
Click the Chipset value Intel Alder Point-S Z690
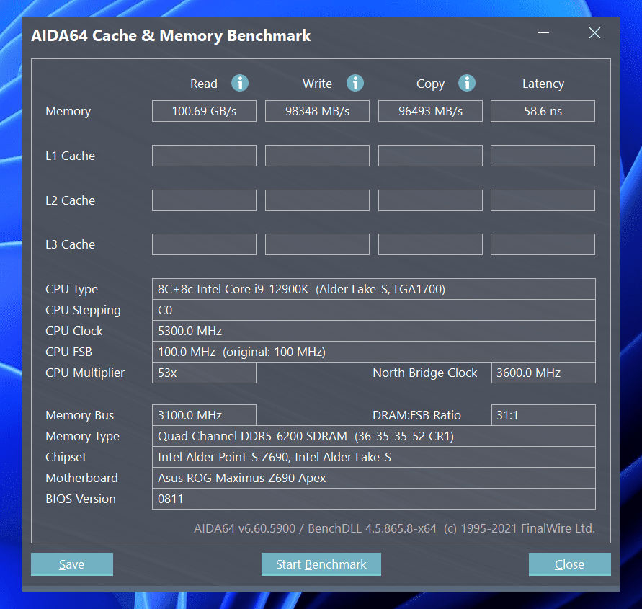[374, 457]
